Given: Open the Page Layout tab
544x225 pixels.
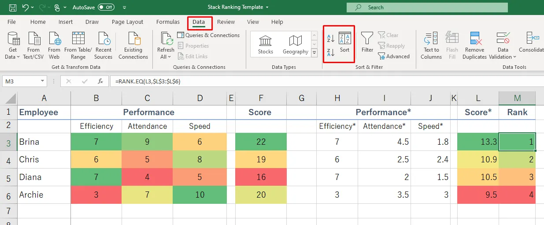Looking at the screenshot, I should tap(127, 22).
